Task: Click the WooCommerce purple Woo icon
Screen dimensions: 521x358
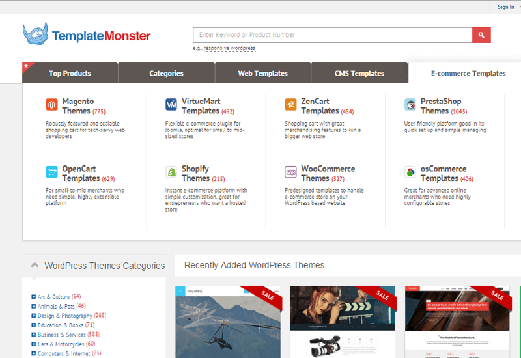Action: coord(290,172)
